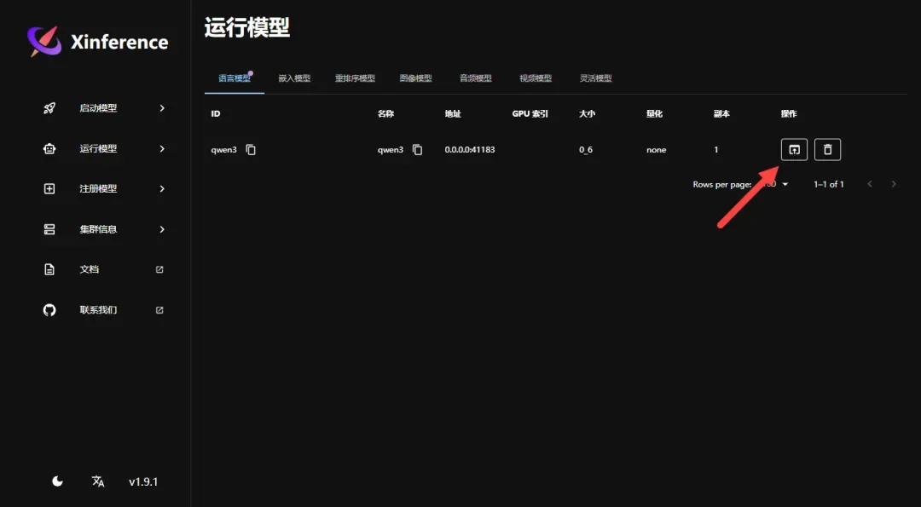Delete the running qwen3 model

[827, 150]
